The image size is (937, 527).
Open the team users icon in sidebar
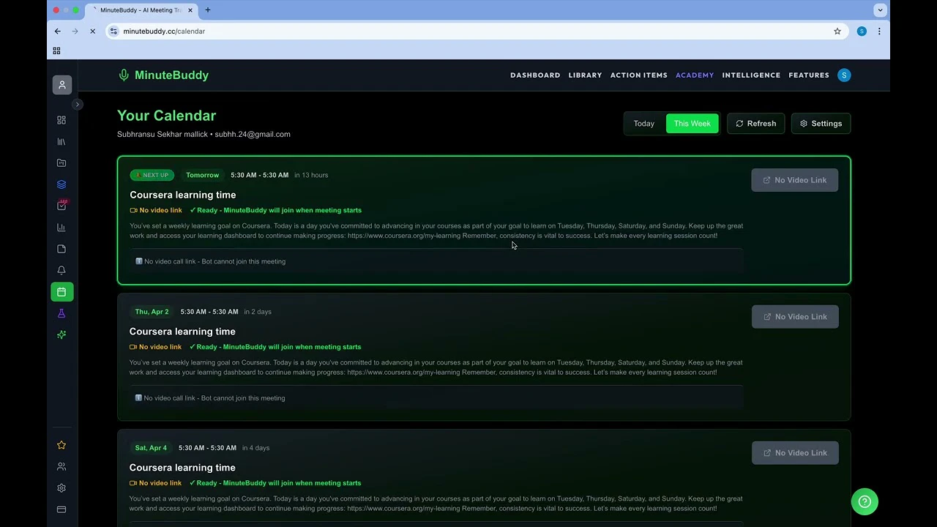(61, 466)
